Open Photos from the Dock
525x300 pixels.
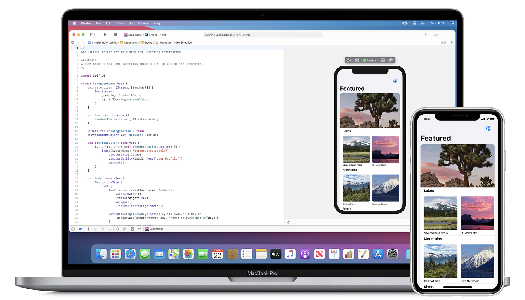[189, 254]
